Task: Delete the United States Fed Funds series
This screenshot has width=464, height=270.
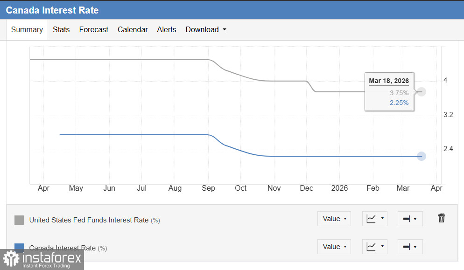Action: [x=441, y=218]
